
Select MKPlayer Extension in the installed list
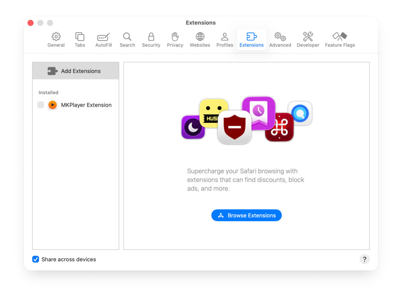coord(86,105)
